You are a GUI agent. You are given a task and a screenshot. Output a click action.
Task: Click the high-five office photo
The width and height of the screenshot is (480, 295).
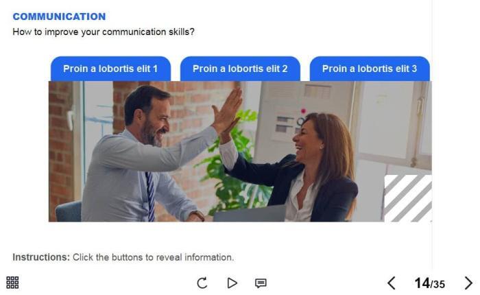[x=240, y=152]
